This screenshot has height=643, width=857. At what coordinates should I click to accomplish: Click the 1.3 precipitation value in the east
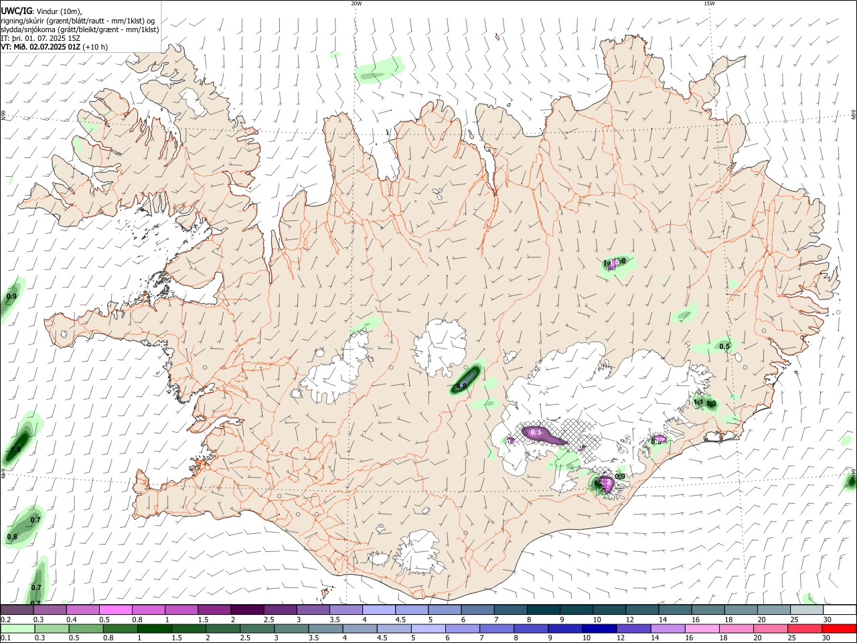tap(711, 404)
